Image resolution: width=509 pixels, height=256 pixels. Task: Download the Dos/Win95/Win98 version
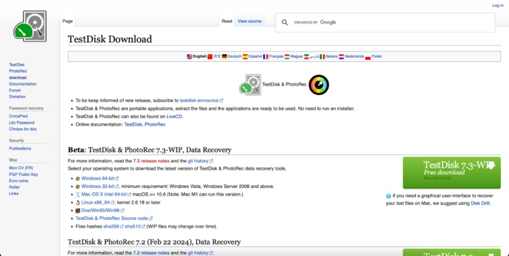tap(102, 211)
